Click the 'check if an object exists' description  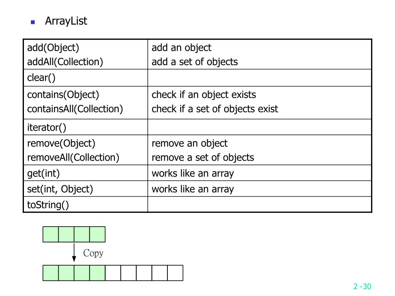(204, 95)
